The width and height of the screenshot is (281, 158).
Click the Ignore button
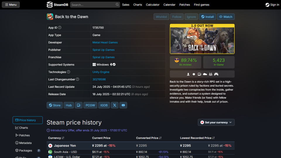pyautogui.click(x=191, y=17)
